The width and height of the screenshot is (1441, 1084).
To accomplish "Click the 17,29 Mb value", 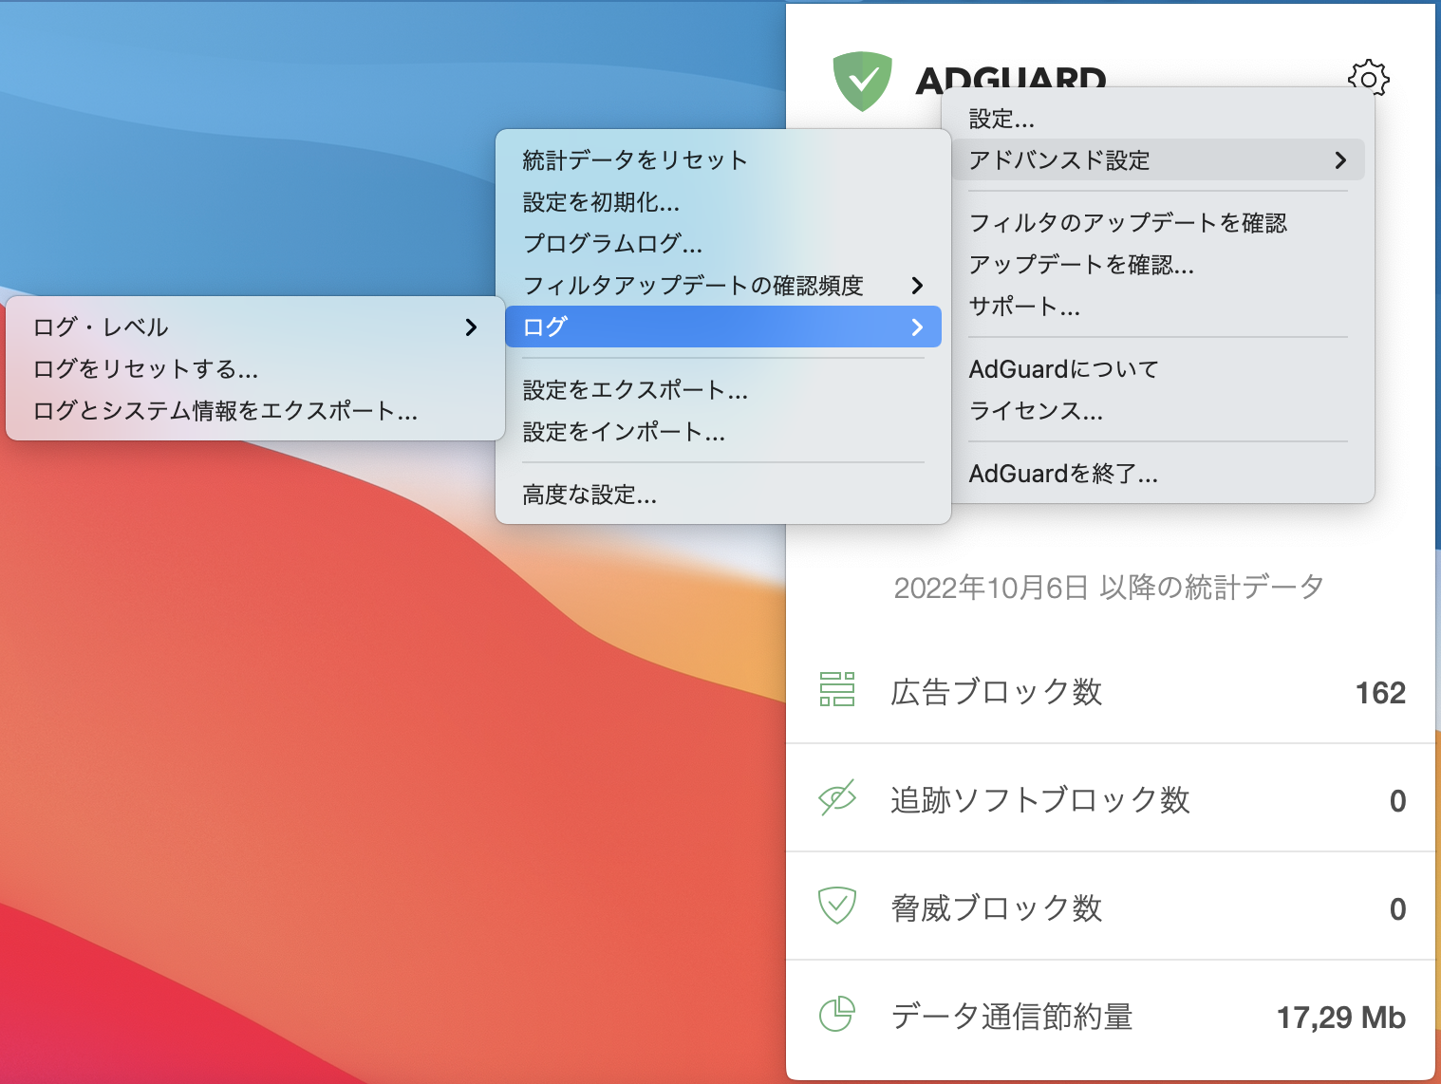I will 1340,1018.
